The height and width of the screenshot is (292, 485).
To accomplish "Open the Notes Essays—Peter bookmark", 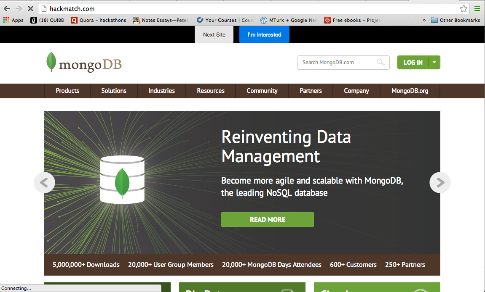I will 161,20.
